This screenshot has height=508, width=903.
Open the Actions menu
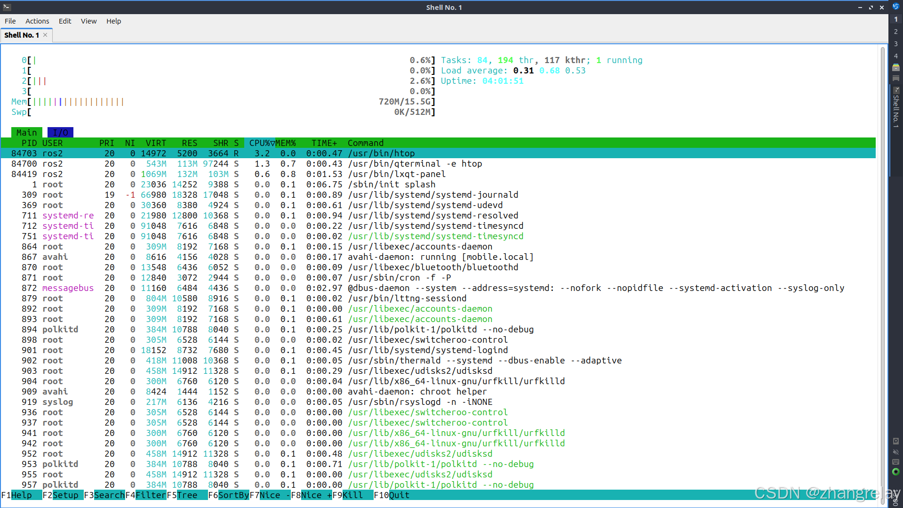coord(37,21)
